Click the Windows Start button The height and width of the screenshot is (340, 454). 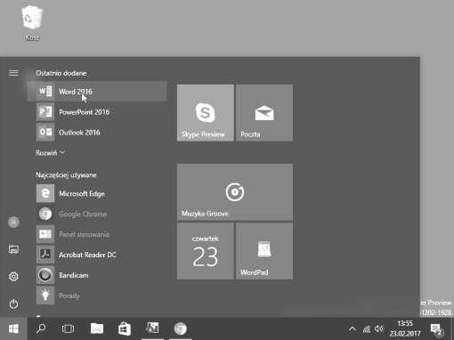(x=13, y=328)
